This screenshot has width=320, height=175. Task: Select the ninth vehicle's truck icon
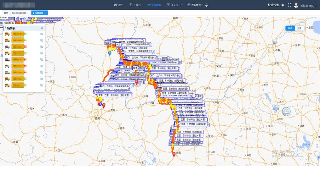coord(7,85)
